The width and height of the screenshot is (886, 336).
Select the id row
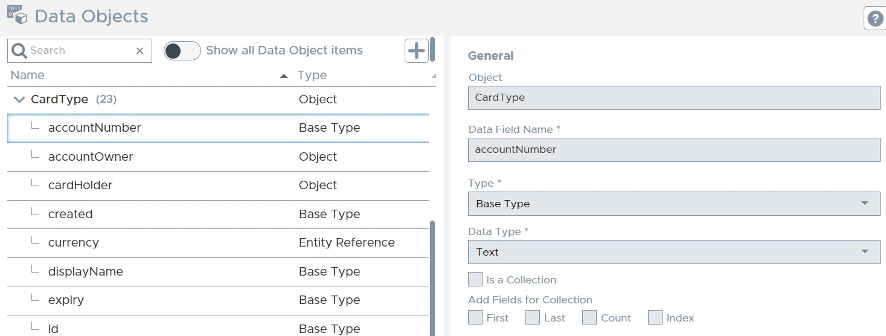[218, 326]
